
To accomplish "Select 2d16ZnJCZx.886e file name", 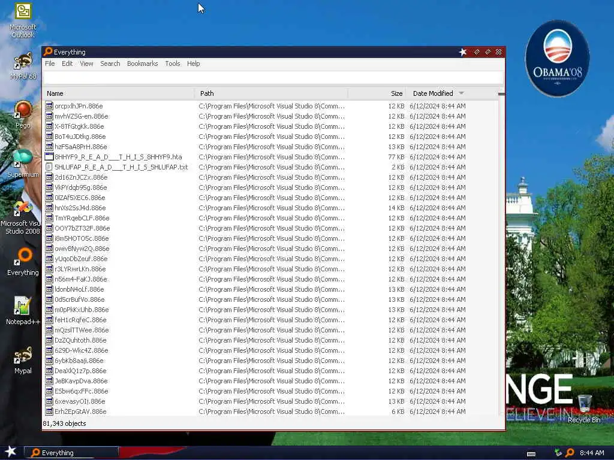I will point(81,177).
